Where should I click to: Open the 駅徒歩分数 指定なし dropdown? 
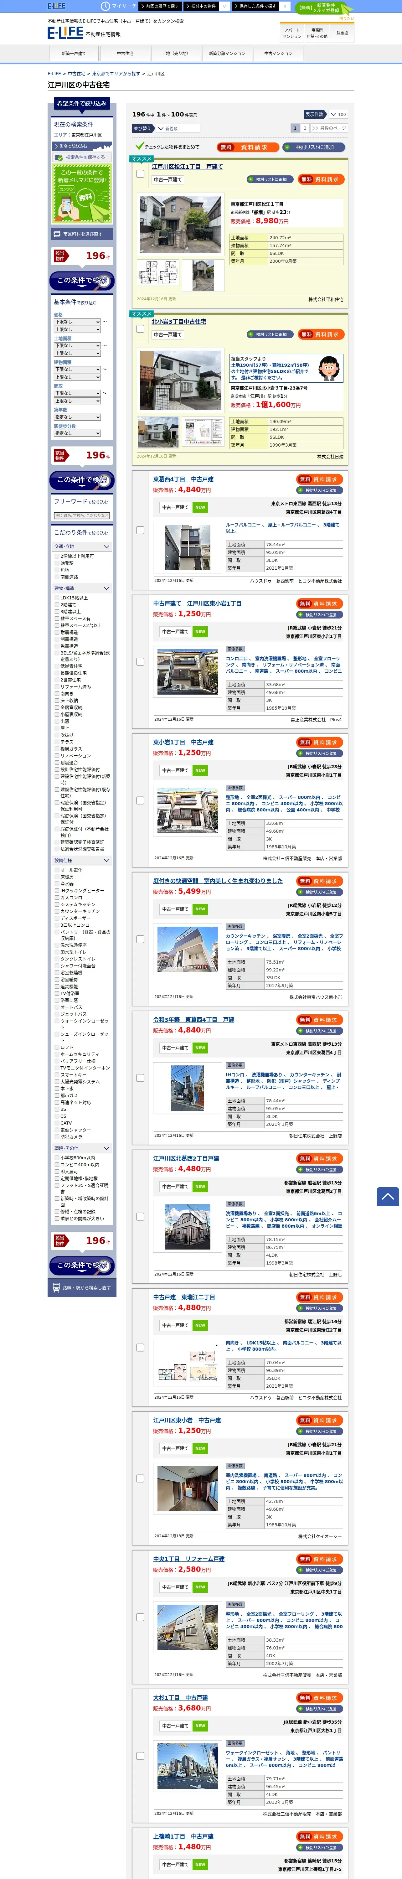(x=77, y=433)
